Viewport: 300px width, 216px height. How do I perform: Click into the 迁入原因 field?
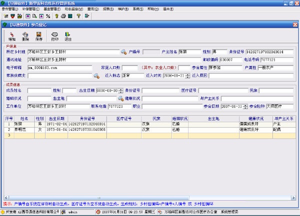click(x=251, y=76)
